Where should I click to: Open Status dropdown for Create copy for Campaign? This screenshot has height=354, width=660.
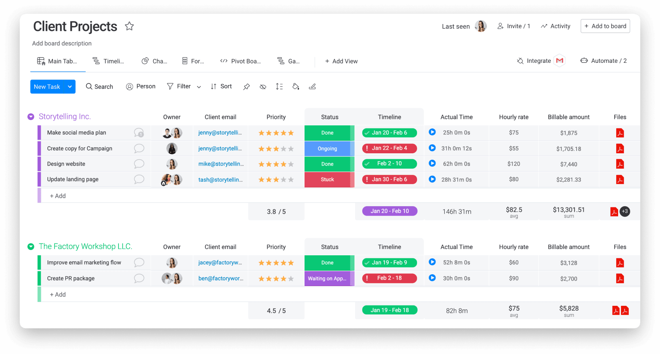[x=329, y=149]
